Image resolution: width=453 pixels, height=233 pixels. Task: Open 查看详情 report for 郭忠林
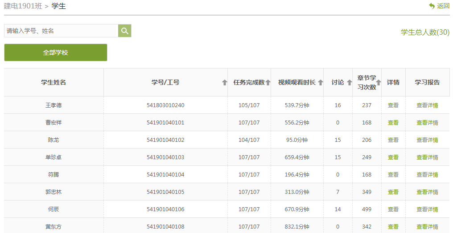(427, 192)
